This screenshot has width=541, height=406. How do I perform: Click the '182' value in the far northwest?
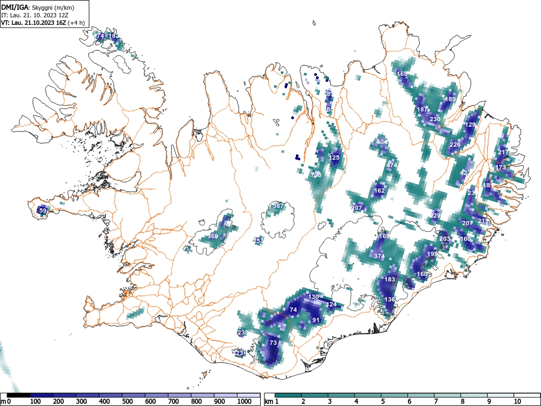[x=114, y=36]
